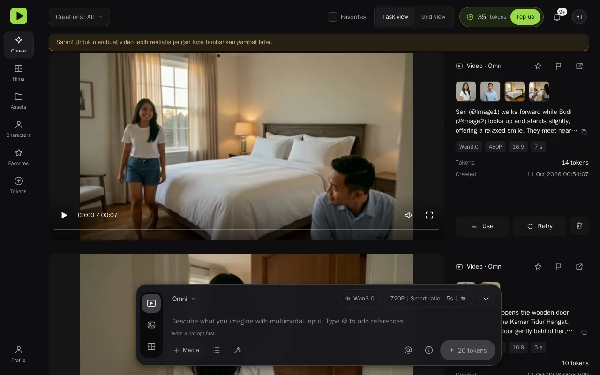Star the Sari and Budi video

click(538, 66)
